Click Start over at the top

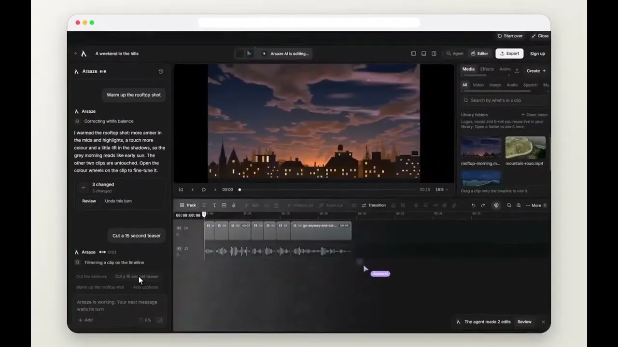click(510, 36)
